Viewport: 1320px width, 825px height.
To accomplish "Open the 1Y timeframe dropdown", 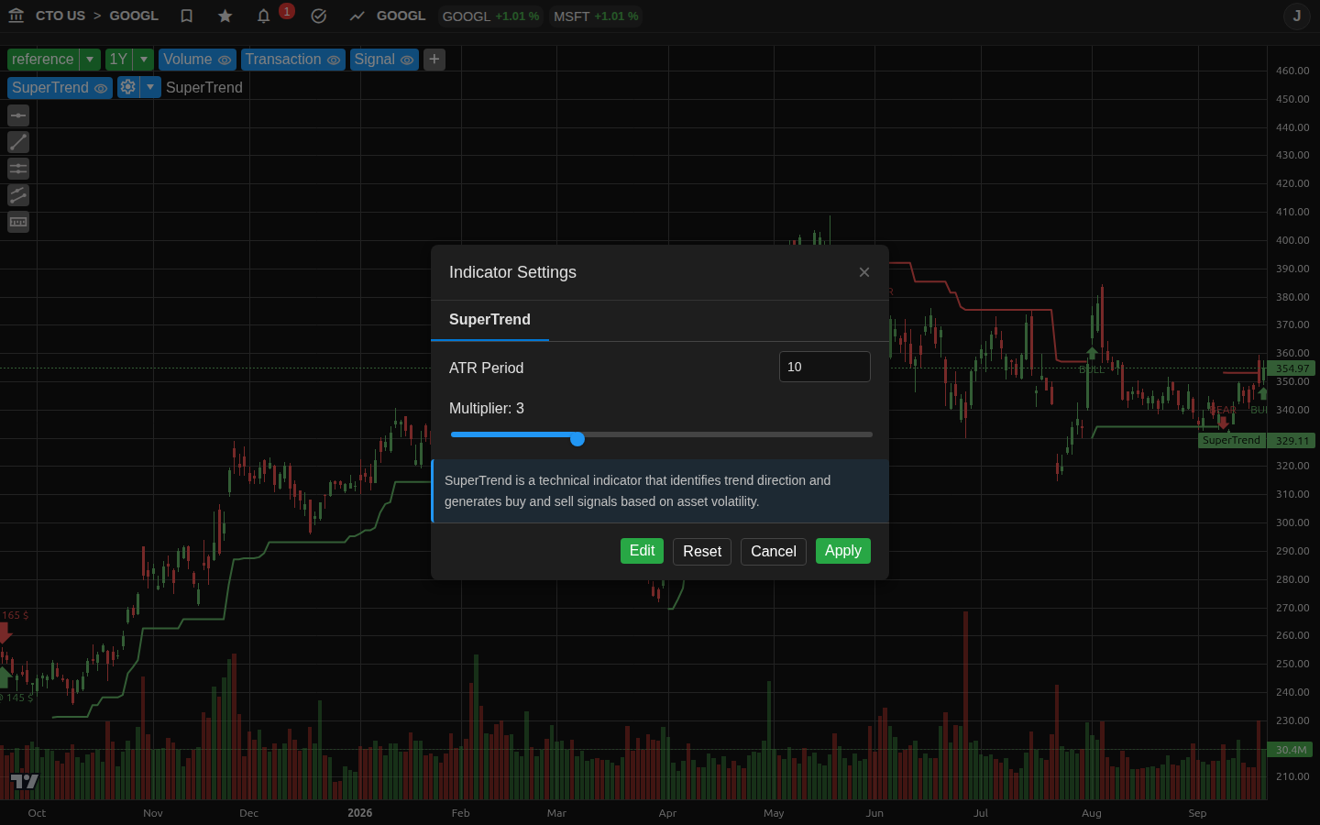I will click(x=144, y=60).
